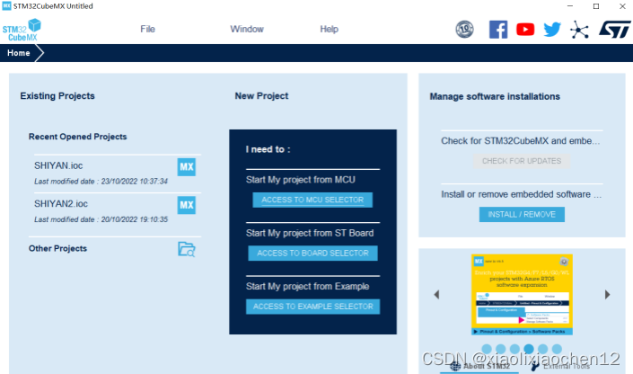
Task: Click the ST logo icon
Action: point(614,30)
